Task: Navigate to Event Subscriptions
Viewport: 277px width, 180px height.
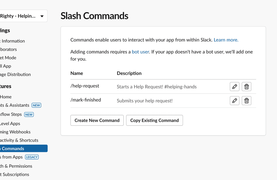Action: [x=15, y=174]
